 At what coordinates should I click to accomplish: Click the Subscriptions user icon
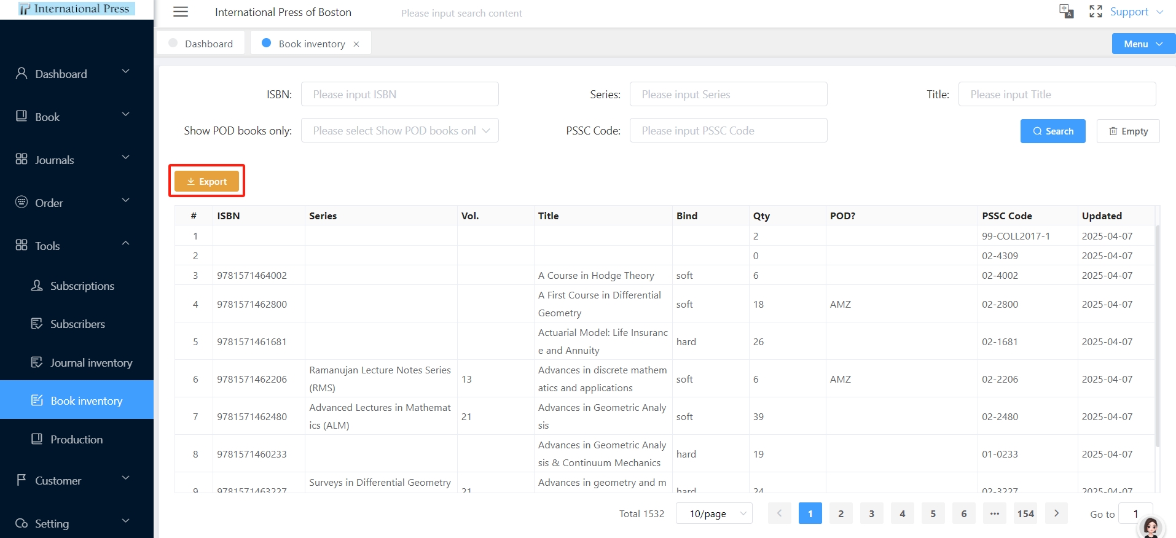coord(37,286)
